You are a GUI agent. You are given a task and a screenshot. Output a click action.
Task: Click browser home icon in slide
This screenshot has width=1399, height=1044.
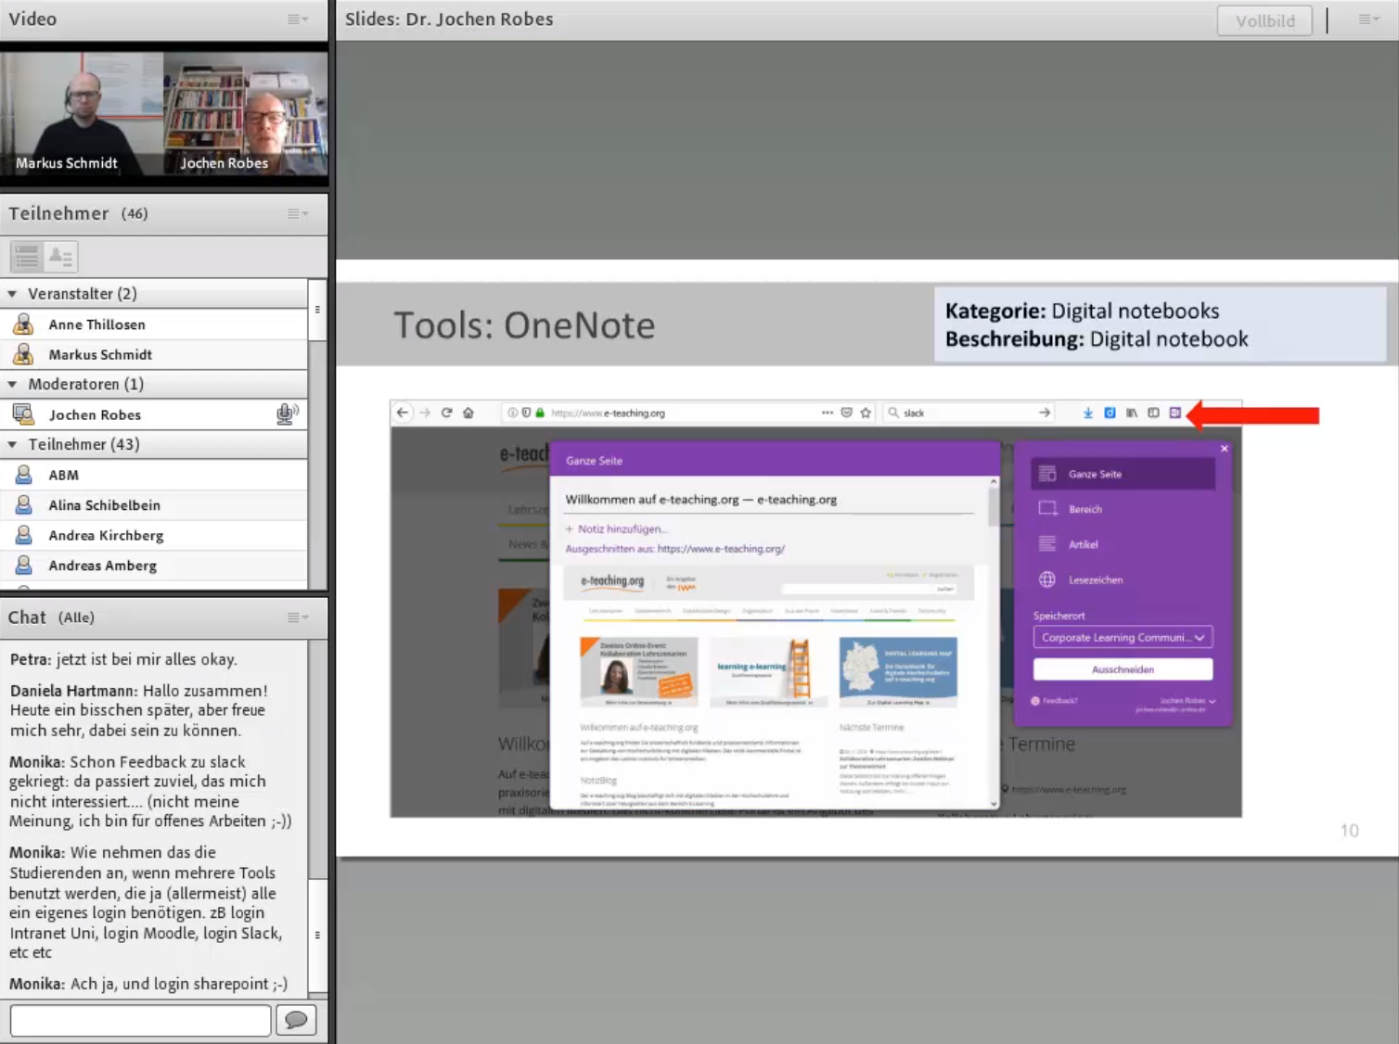coord(468,413)
